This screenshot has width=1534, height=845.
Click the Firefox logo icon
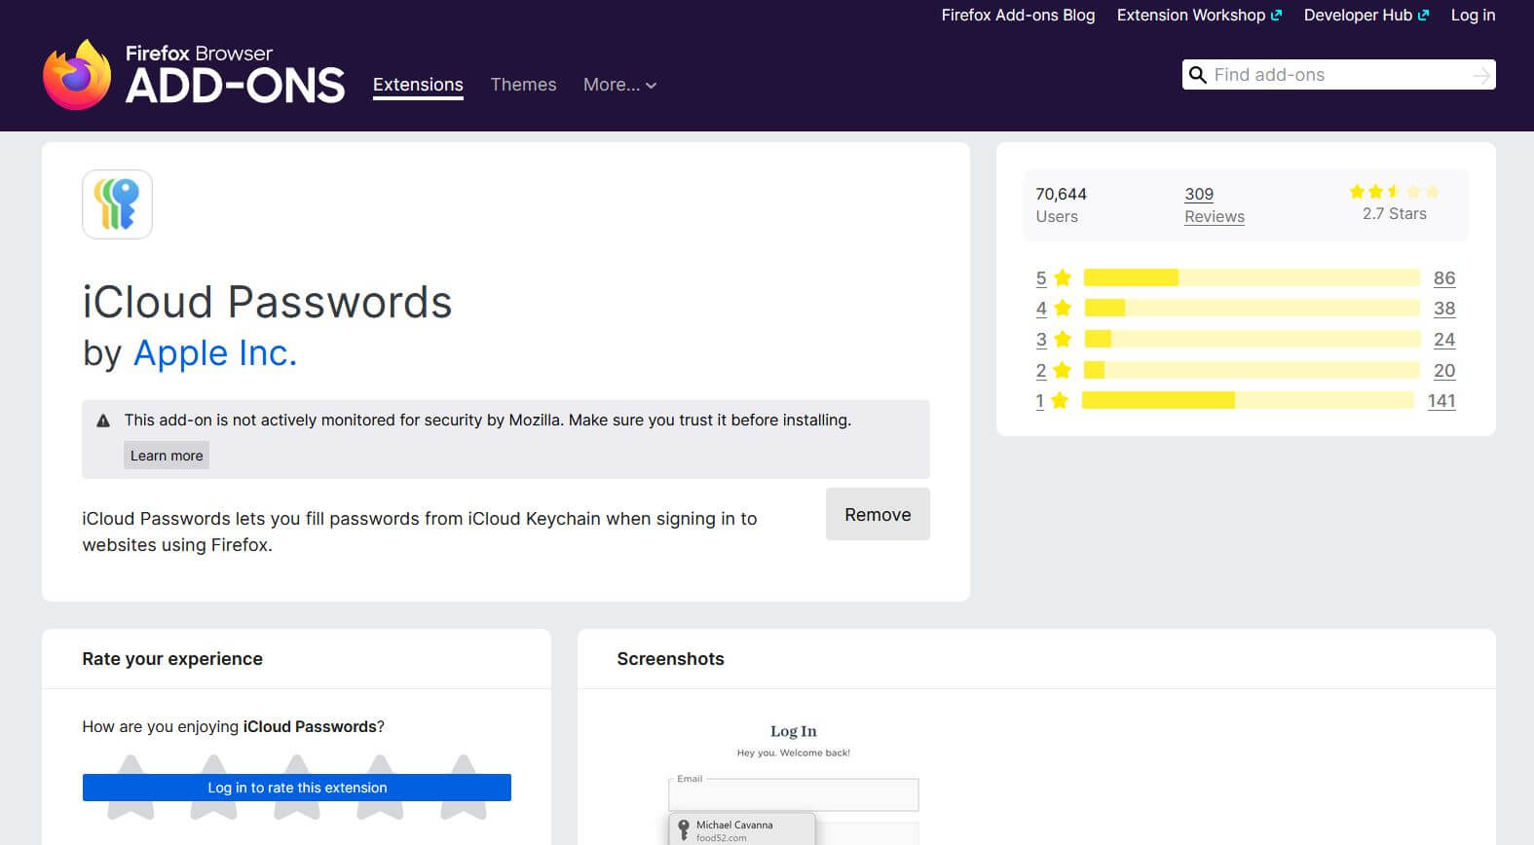77,75
